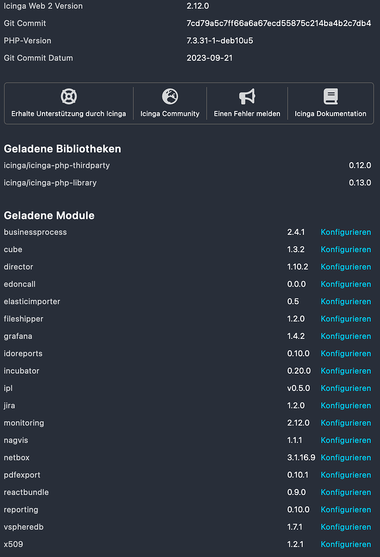Select Einen Fehler melden label
Screen dimensions: 380x557
click(x=247, y=114)
